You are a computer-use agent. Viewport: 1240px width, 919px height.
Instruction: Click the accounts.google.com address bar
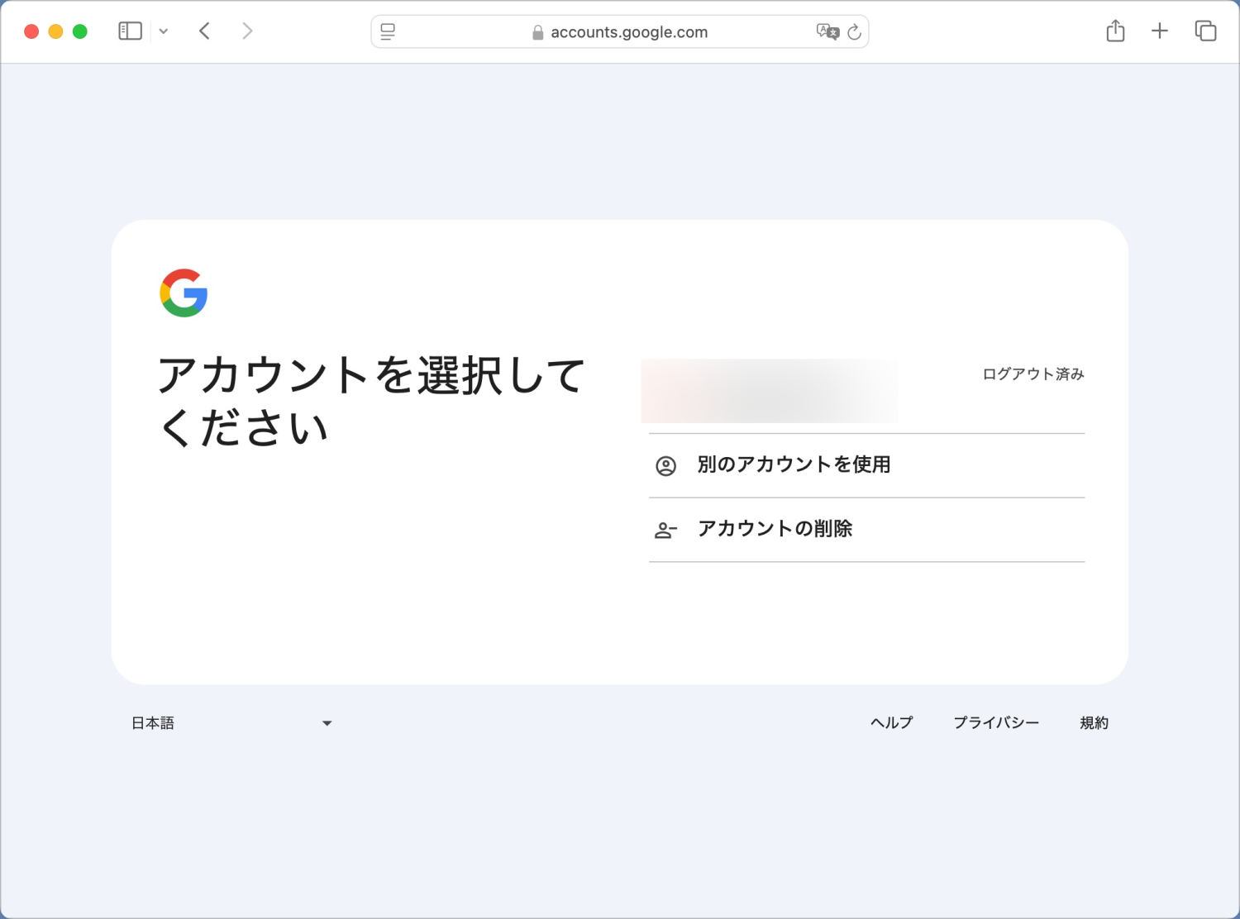pos(620,32)
